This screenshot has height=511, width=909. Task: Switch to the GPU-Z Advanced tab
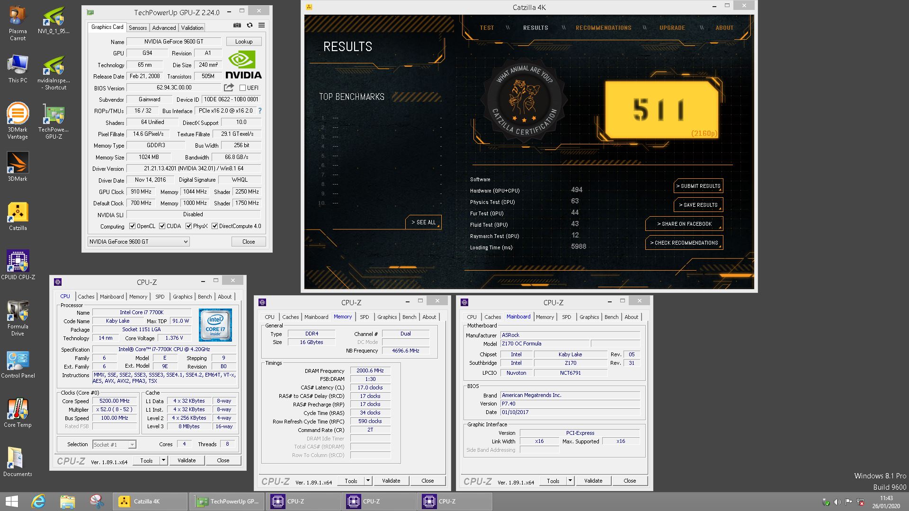pyautogui.click(x=164, y=28)
